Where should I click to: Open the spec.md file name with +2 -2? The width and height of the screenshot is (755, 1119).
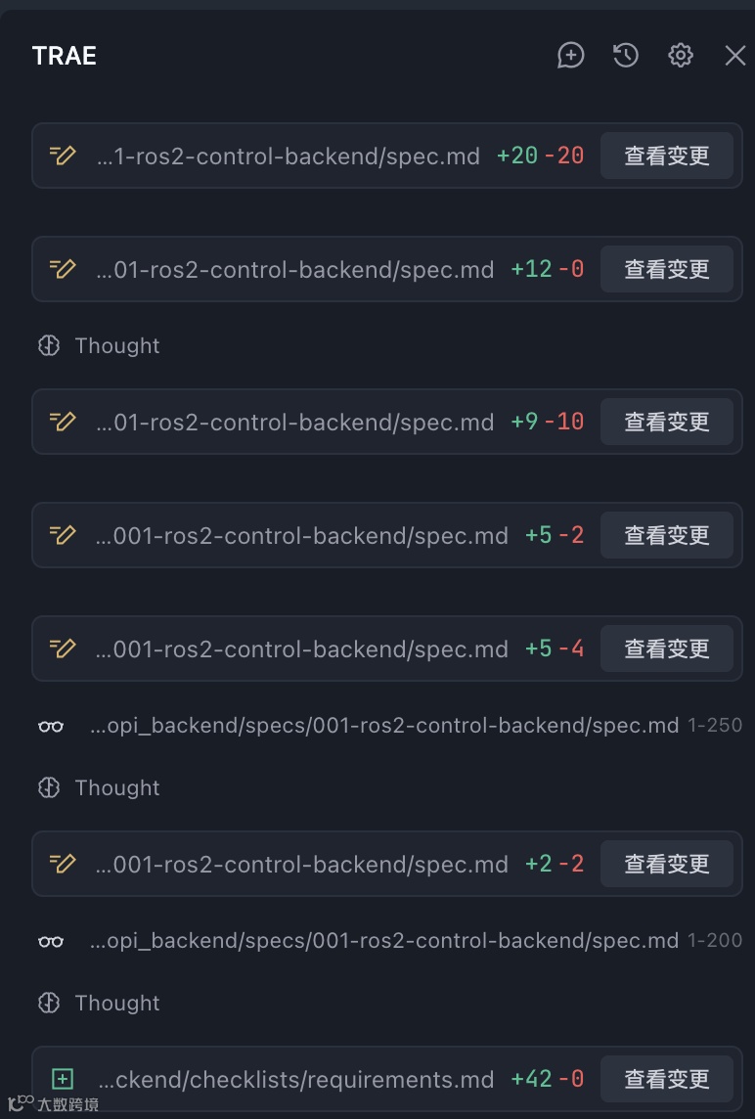click(x=302, y=865)
